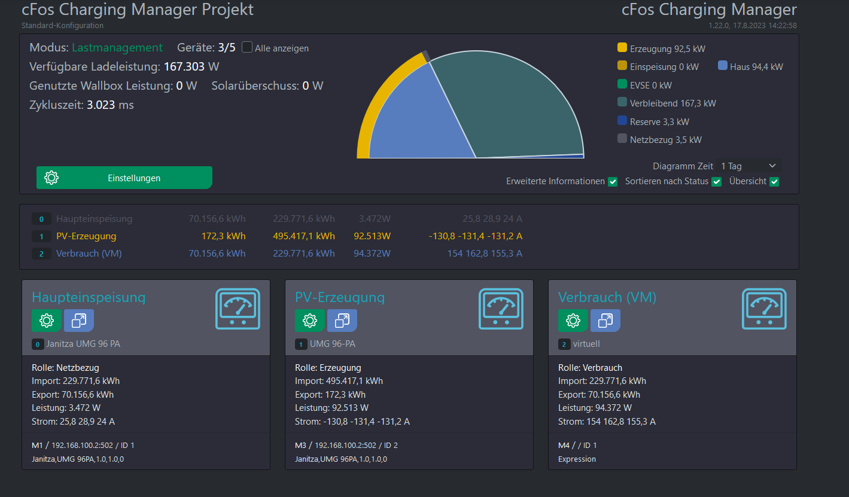Select the Verbrauch (VM) row in summary list
The image size is (849, 497).
tap(278, 254)
